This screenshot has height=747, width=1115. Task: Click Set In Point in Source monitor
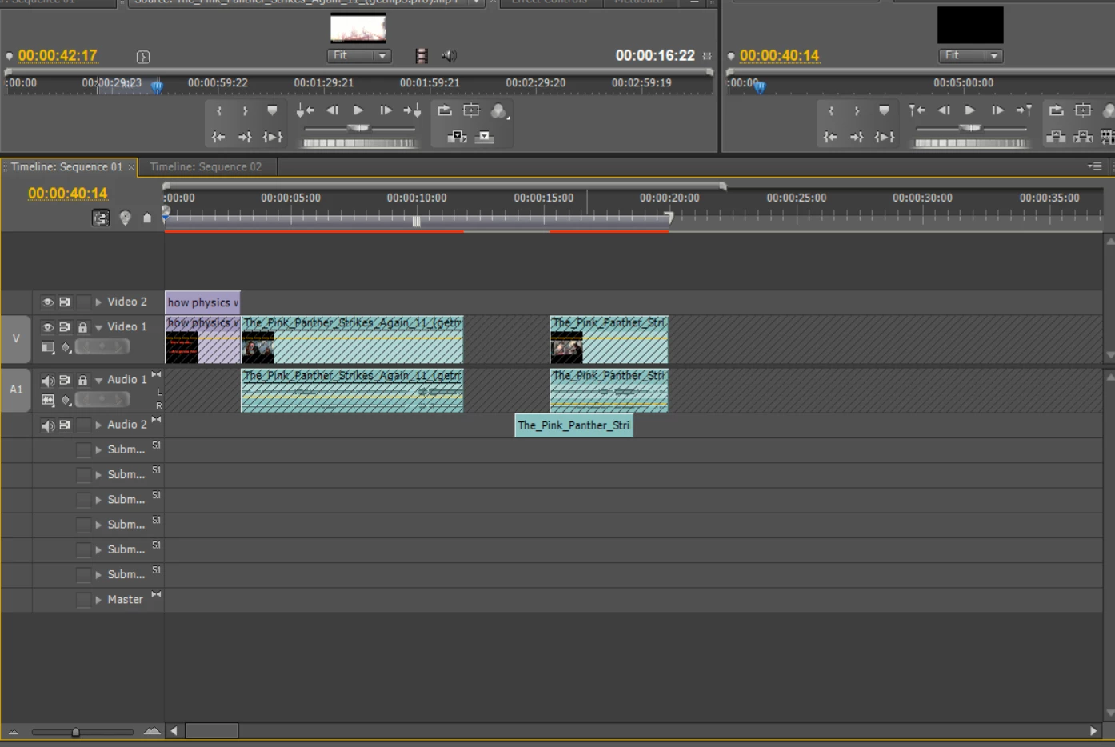click(219, 111)
